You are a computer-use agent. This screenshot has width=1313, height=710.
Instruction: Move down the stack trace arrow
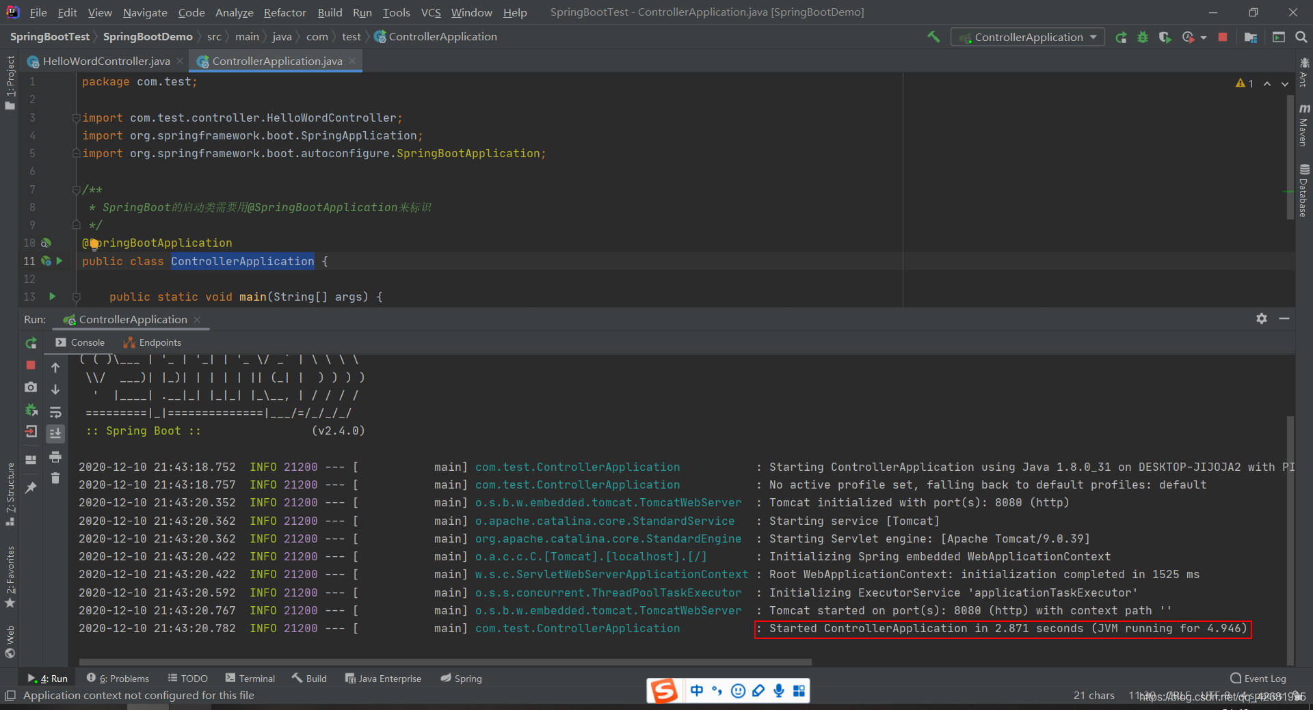55,389
